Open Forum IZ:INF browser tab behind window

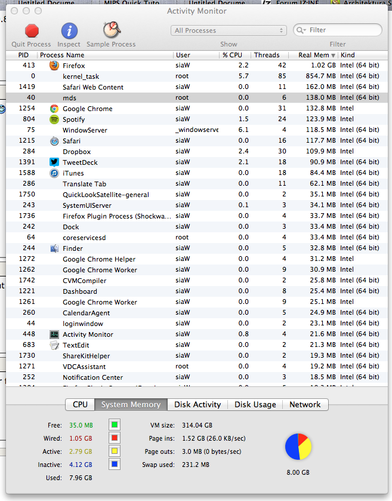point(298,2)
